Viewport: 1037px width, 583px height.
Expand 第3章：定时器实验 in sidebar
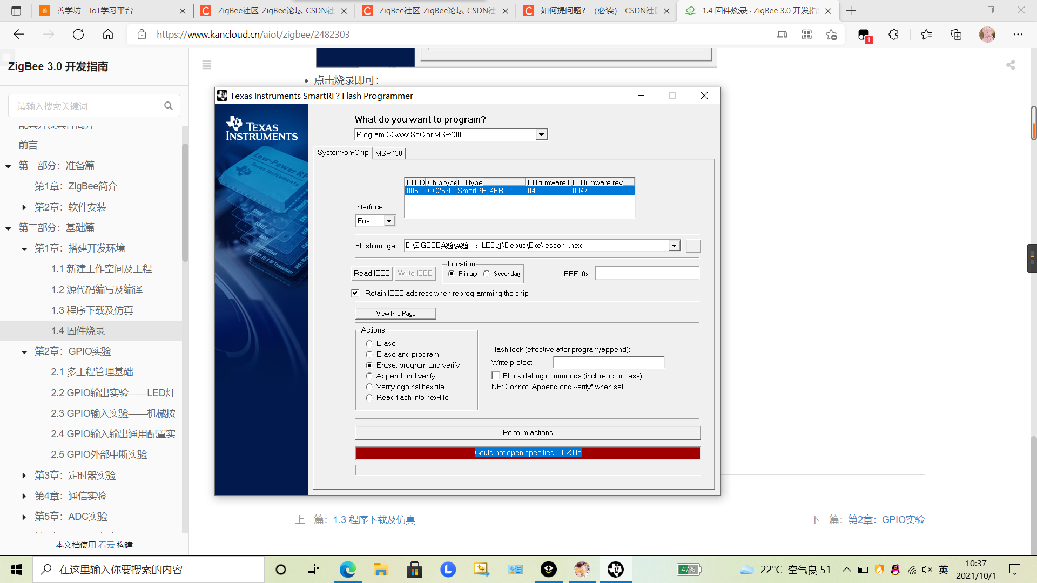(x=24, y=476)
